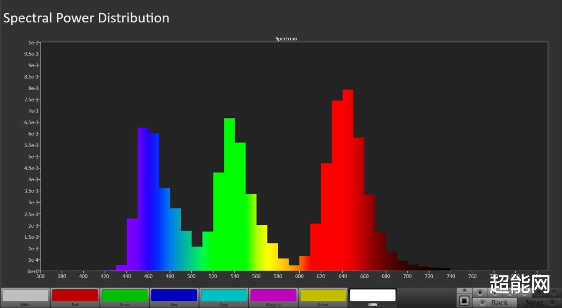Click the 5e-3 y-axis label
Screen dimensions: 562x308
33,157
